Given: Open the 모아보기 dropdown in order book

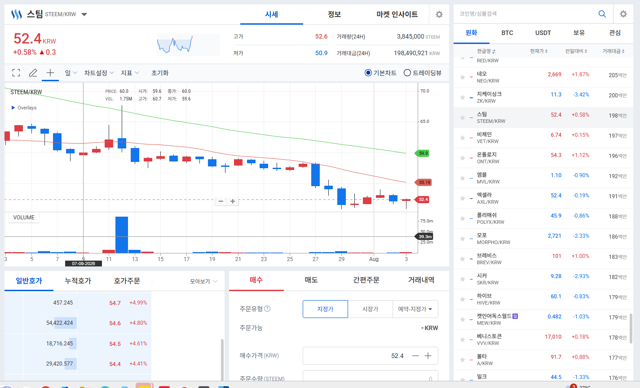Looking at the screenshot, I should click(203, 281).
